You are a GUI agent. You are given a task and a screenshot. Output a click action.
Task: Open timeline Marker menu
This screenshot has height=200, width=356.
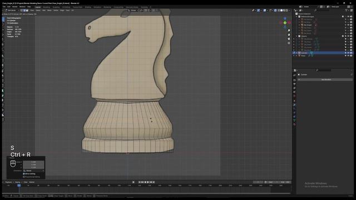(32, 182)
